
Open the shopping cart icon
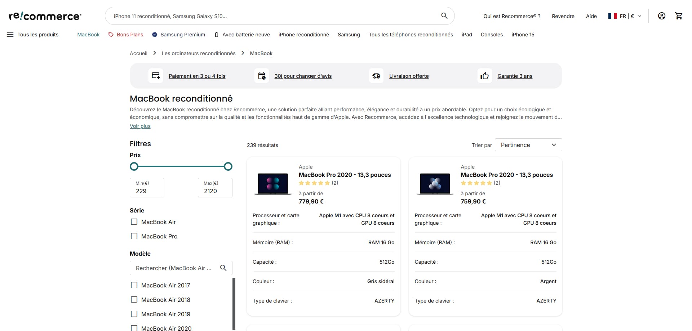679,16
